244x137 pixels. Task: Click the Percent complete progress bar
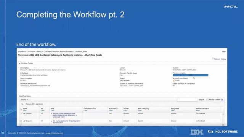[x=190, y=75]
